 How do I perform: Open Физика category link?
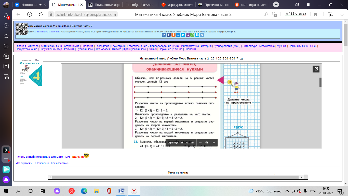click(117, 49)
